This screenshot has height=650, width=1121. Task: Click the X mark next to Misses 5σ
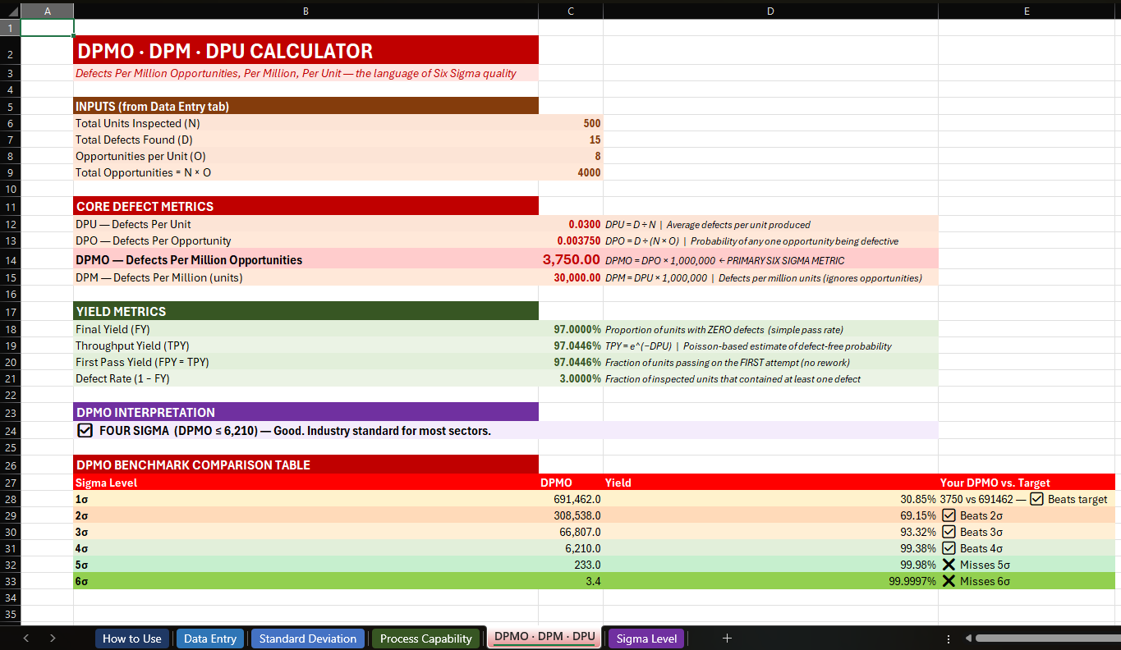949,565
